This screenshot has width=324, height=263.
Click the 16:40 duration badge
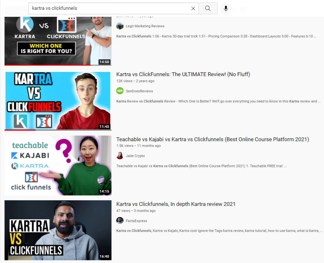tap(104, 256)
